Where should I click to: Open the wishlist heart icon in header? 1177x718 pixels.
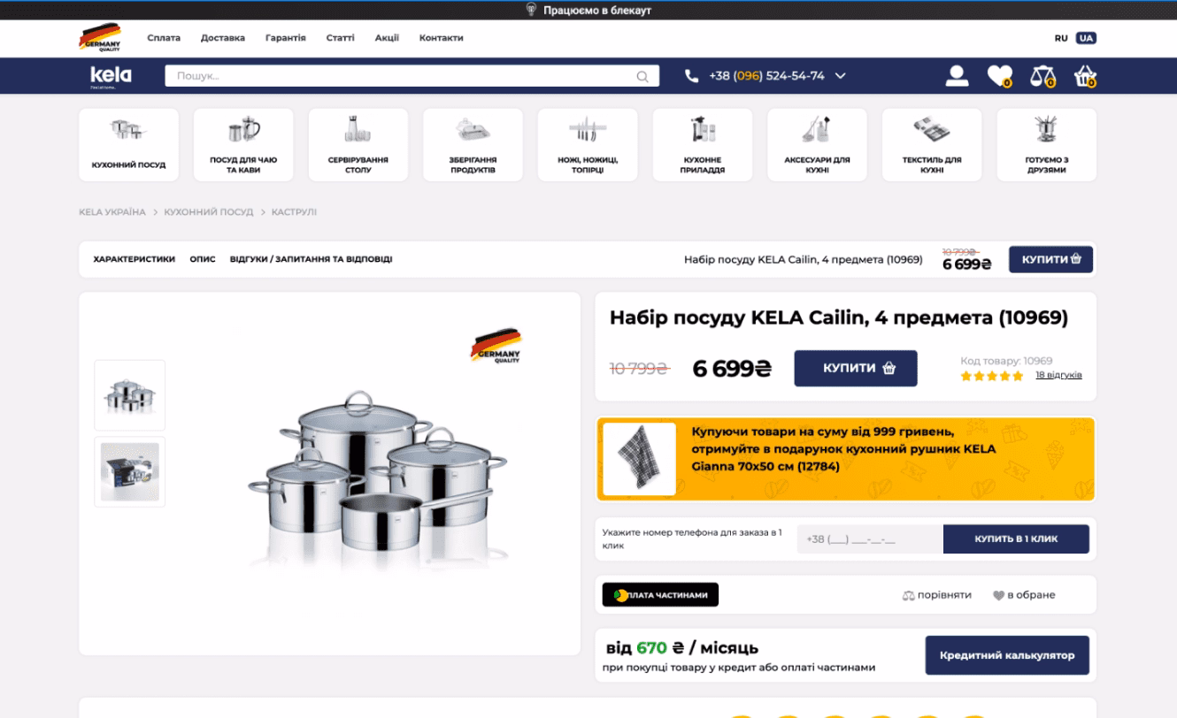[x=999, y=76]
